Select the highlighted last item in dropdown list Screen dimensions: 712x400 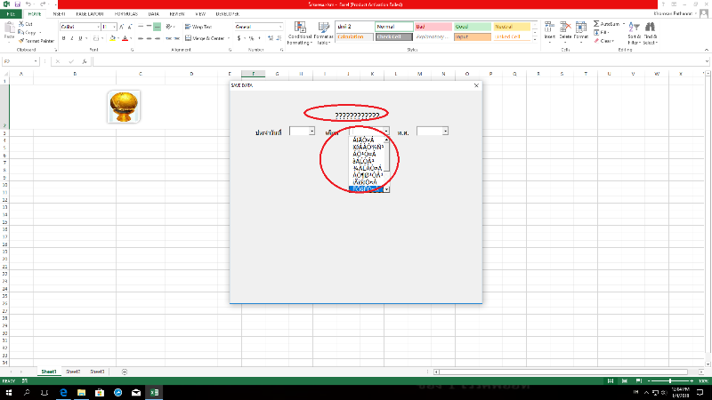(366, 189)
